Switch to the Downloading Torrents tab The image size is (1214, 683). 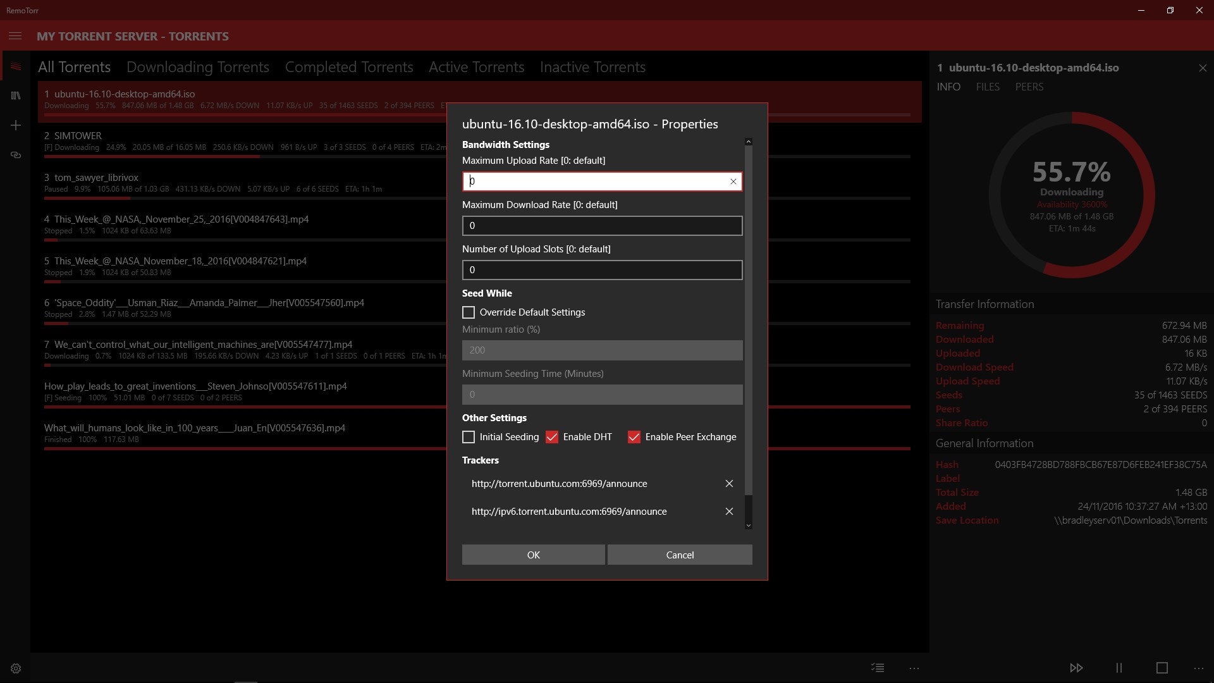click(x=198, y=67)
